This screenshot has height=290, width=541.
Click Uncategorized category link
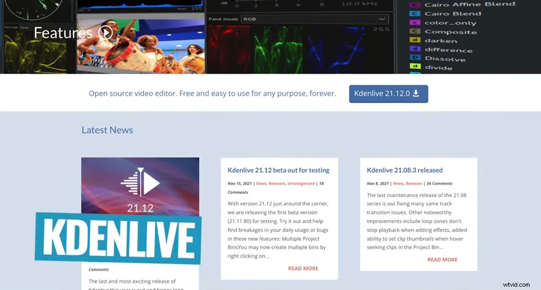pos(301,183)
